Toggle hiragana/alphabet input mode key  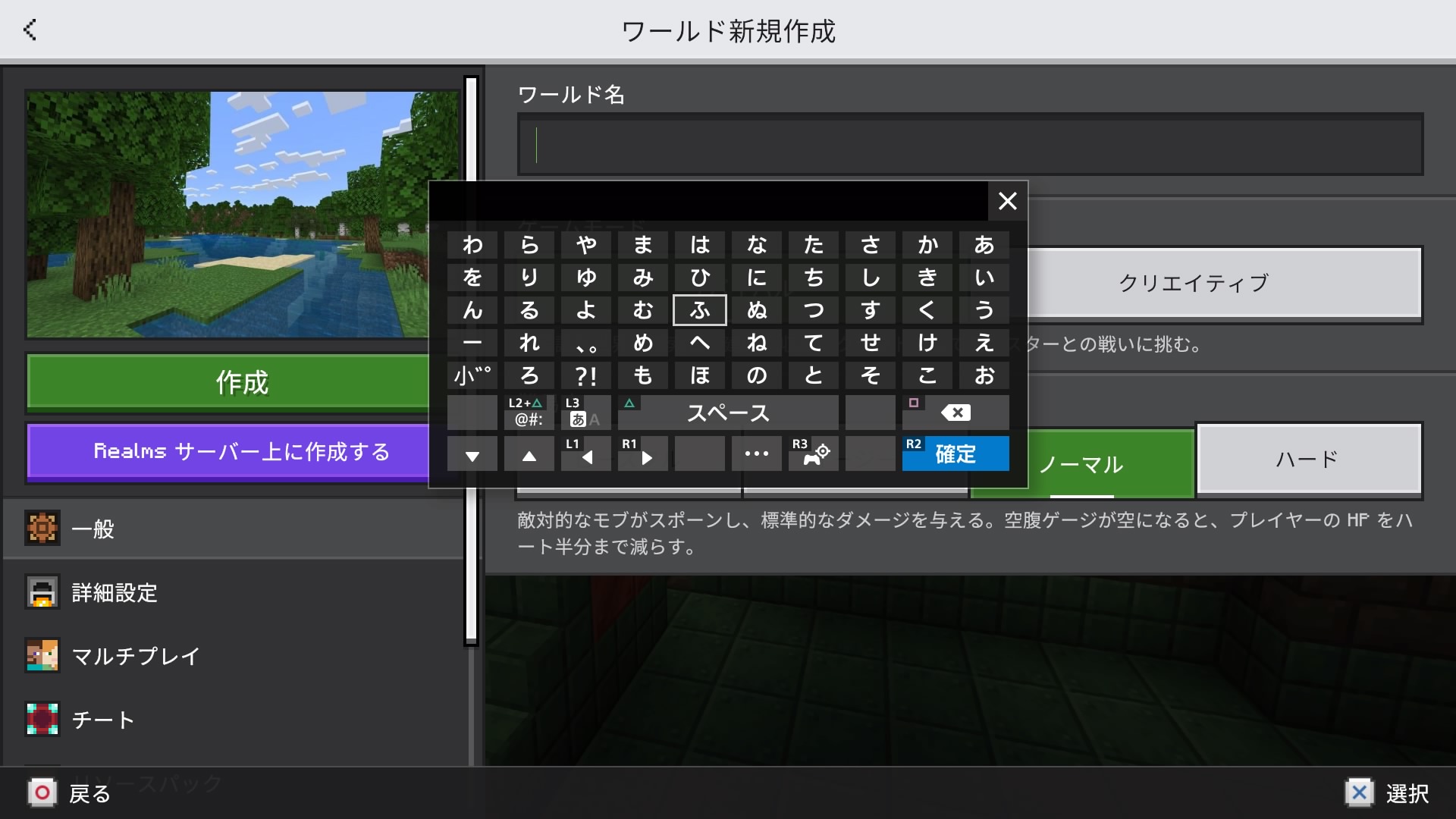(585, 413)
